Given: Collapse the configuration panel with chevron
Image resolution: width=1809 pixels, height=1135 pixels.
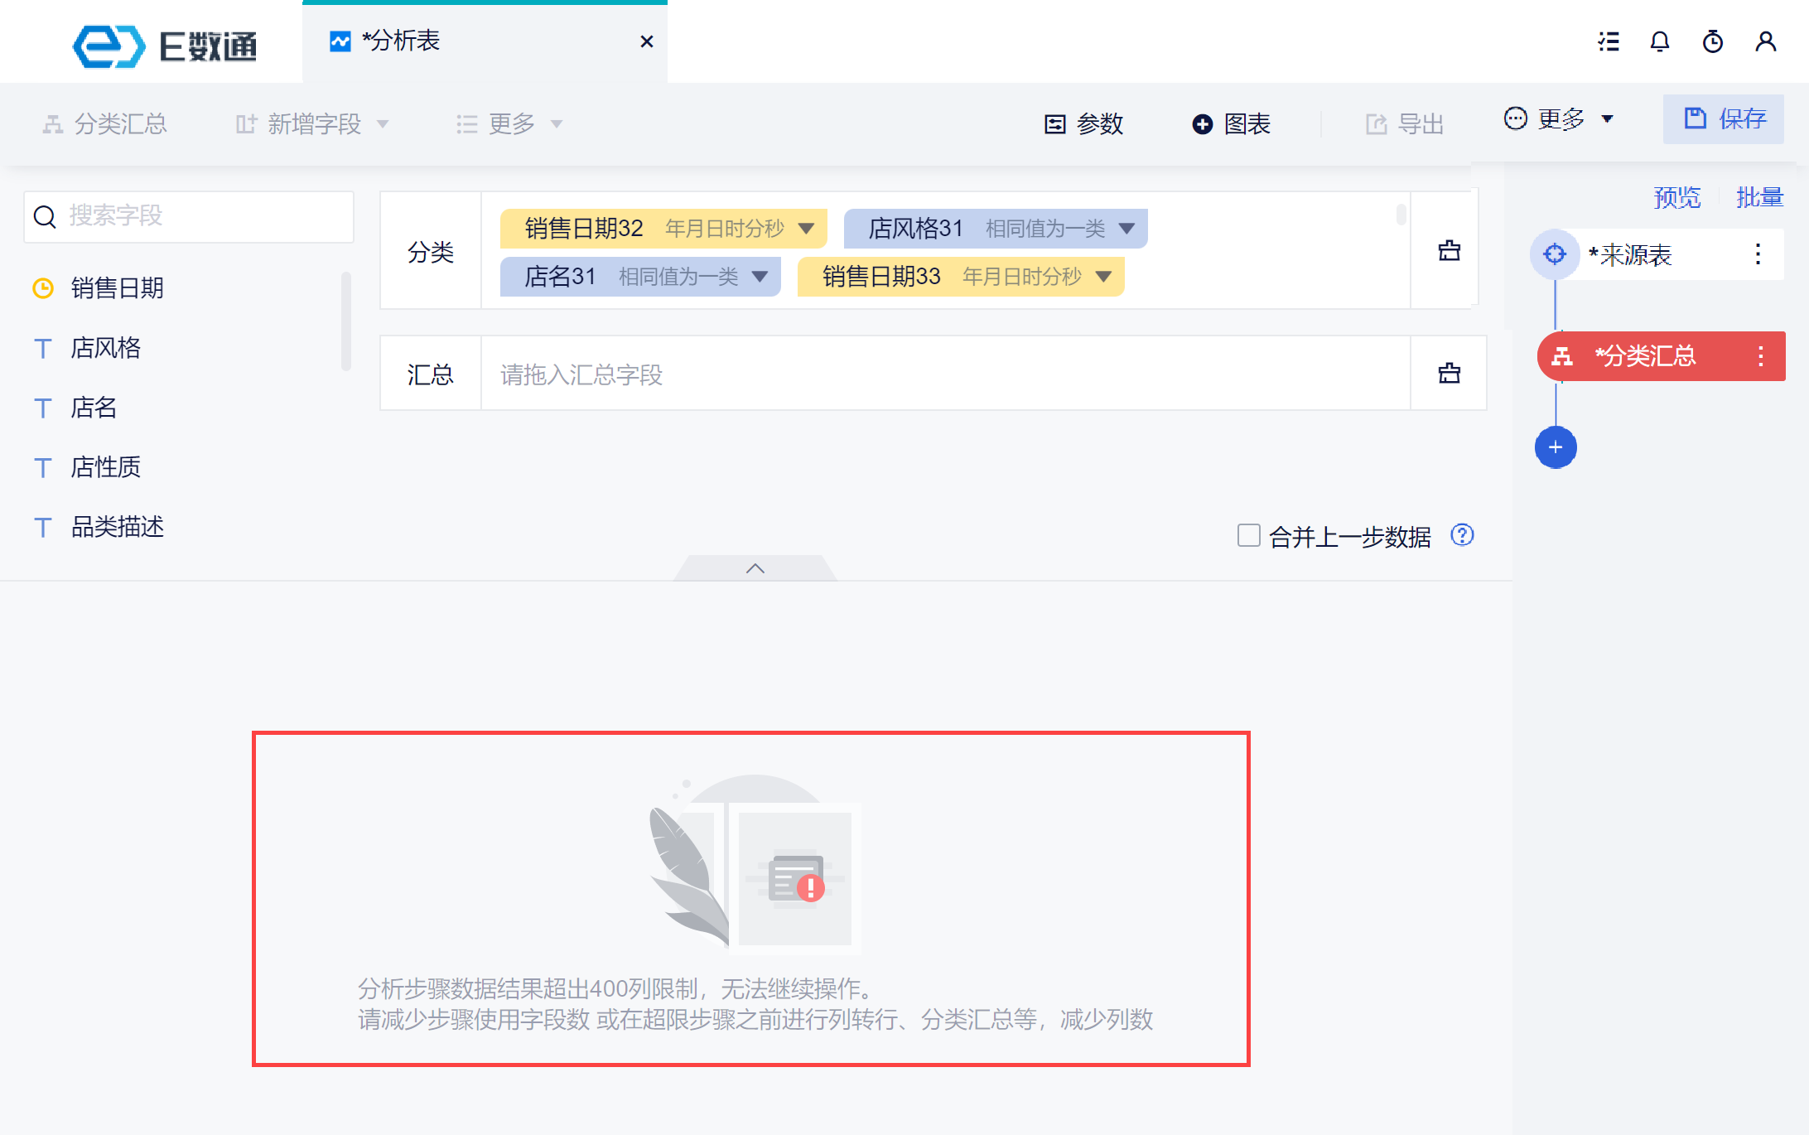Looking at the screenshot, I should (755, 568).
